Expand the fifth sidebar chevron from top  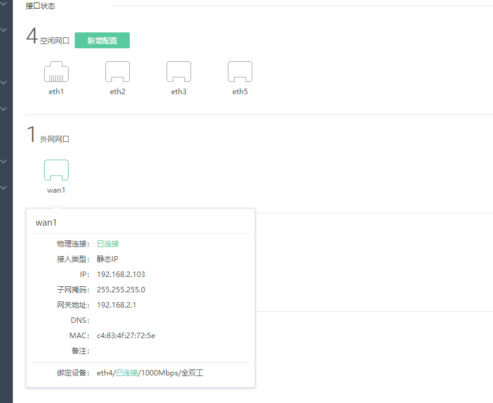(4, 161)
